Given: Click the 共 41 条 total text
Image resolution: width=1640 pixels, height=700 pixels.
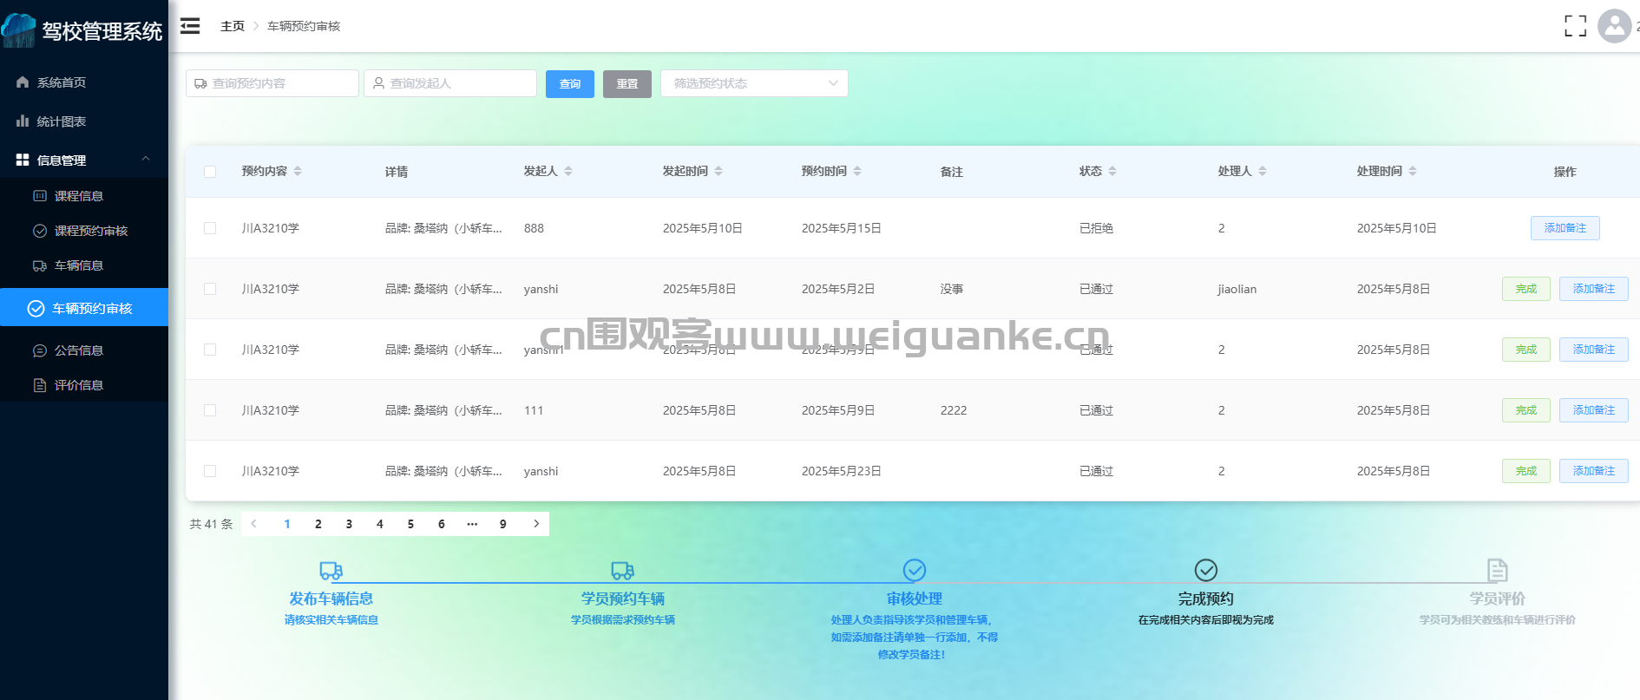Looking at the screenshot, I should click(x=212, y=524).
